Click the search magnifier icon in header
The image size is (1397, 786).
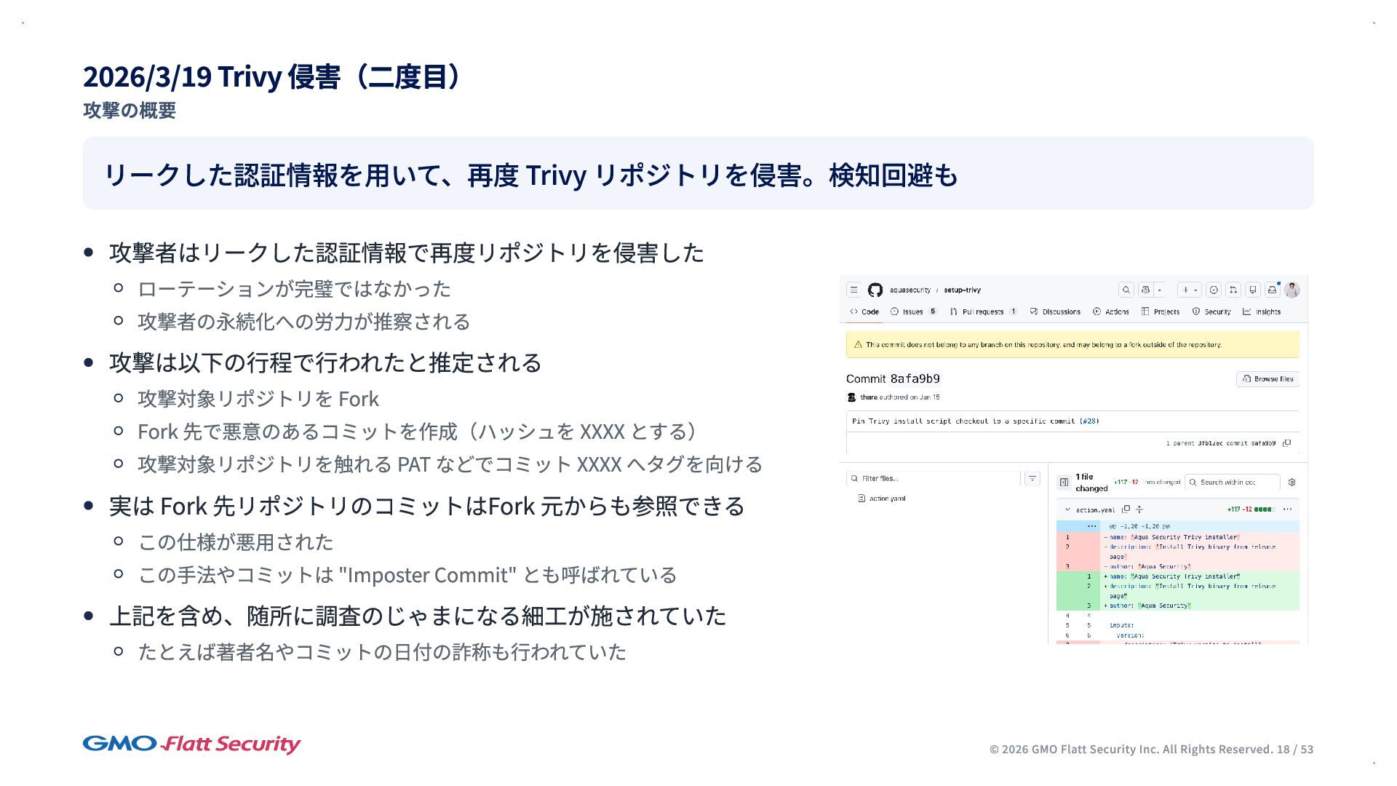tap(1126, 290)
